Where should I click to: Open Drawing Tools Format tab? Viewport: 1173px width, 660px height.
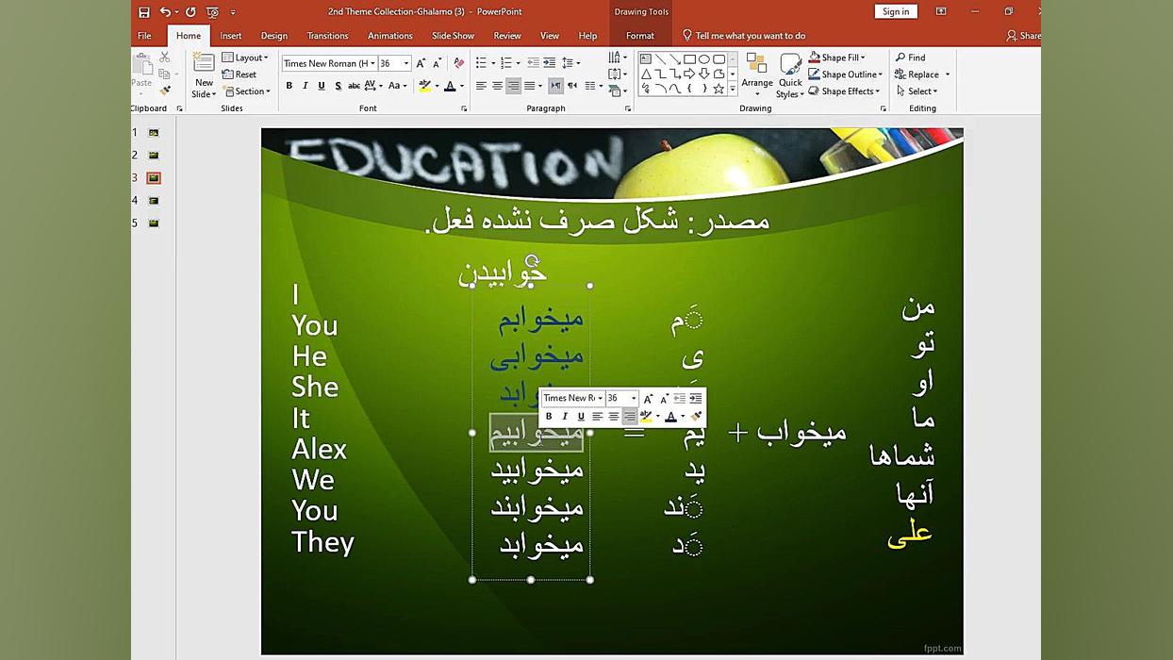tap(640, 36)
